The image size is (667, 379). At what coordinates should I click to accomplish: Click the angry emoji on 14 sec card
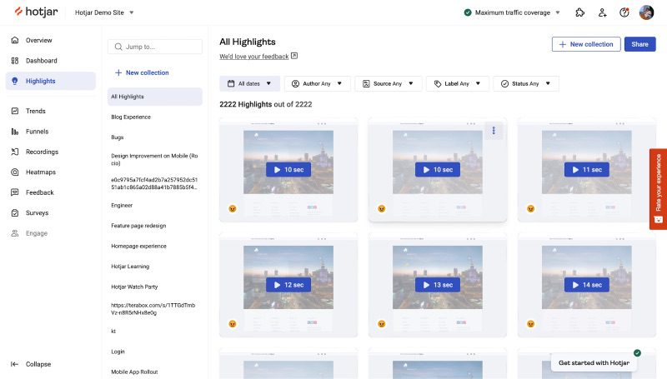pos(530,324)
